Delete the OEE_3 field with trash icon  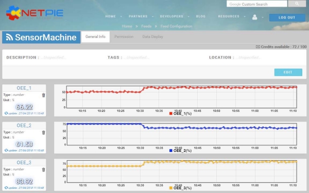[x=44, y=169]
